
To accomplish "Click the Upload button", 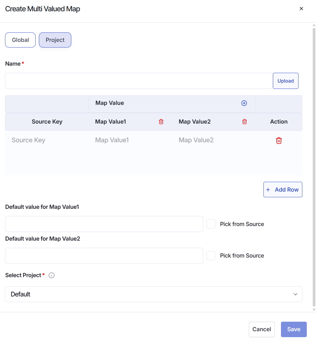I will (285, 81).
